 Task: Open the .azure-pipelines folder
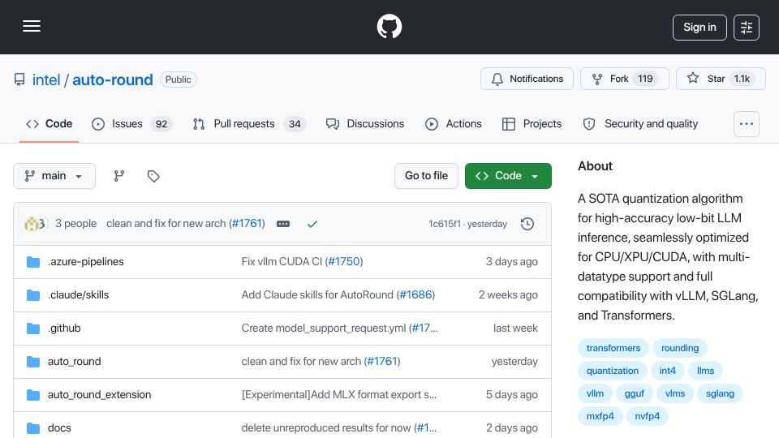(86, 262)
